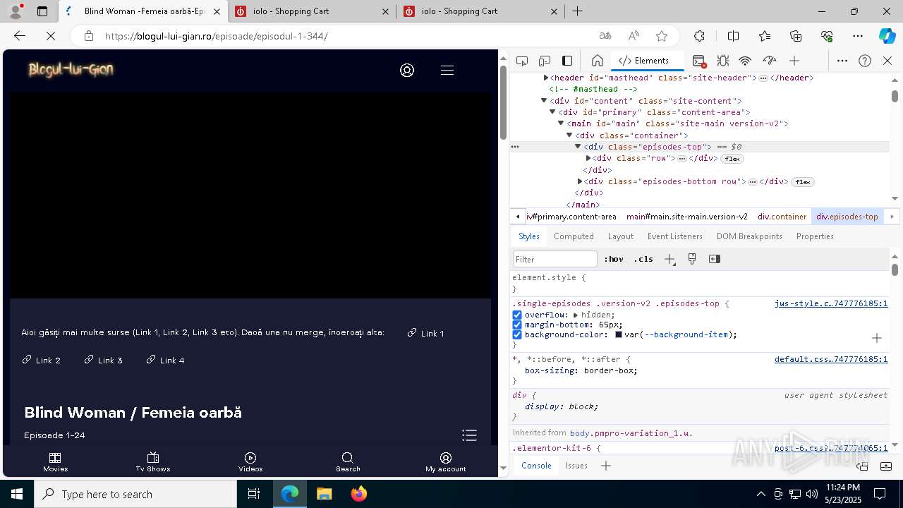Open Edge split screen icon
Image resolution: width=903 pixels, height=508 pixels.
click(733, 36)
